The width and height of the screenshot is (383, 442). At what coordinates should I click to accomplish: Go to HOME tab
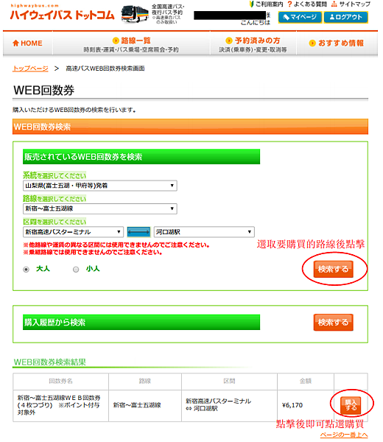27,43
